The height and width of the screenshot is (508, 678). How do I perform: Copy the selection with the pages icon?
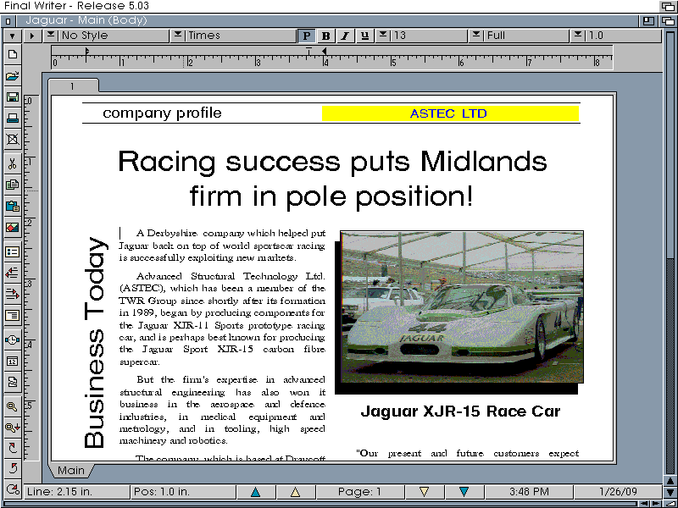(x=12, y=185)
